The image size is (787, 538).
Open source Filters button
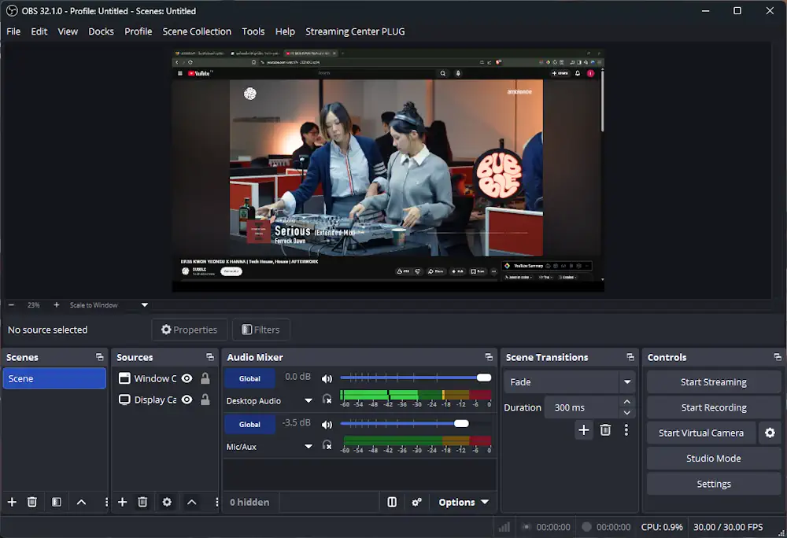click(260, 330)
